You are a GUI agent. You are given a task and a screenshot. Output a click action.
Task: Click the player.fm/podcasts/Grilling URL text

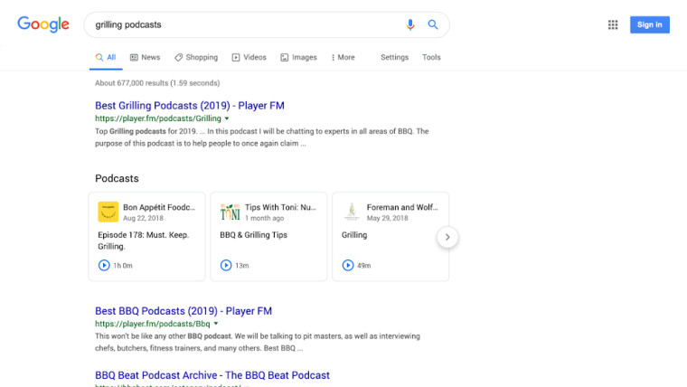(158, 118)
